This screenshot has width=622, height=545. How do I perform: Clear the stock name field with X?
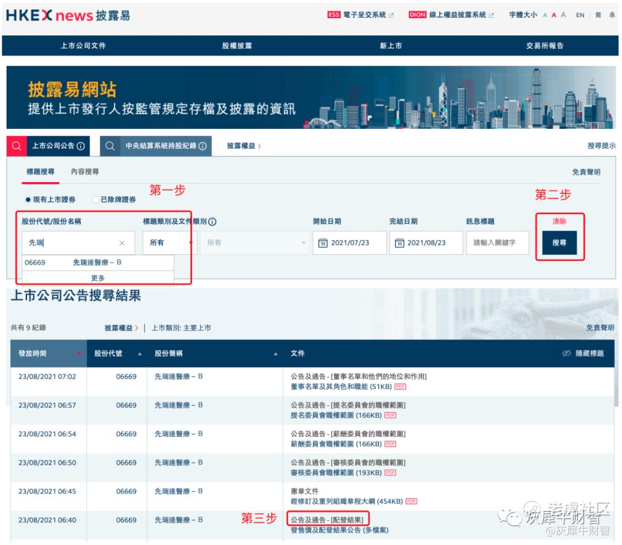(122, 243)
